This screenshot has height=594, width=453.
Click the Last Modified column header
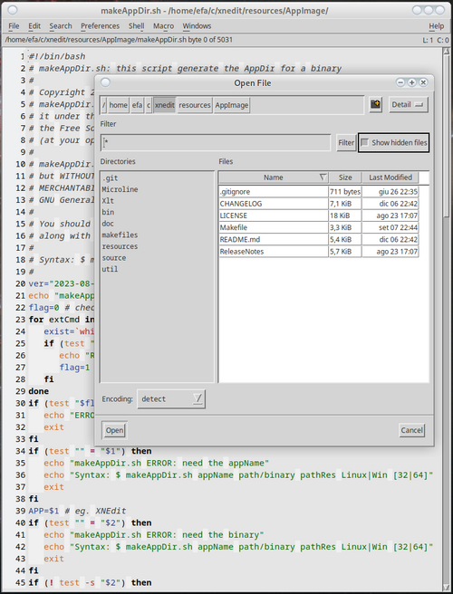click(x=390, y=177)
